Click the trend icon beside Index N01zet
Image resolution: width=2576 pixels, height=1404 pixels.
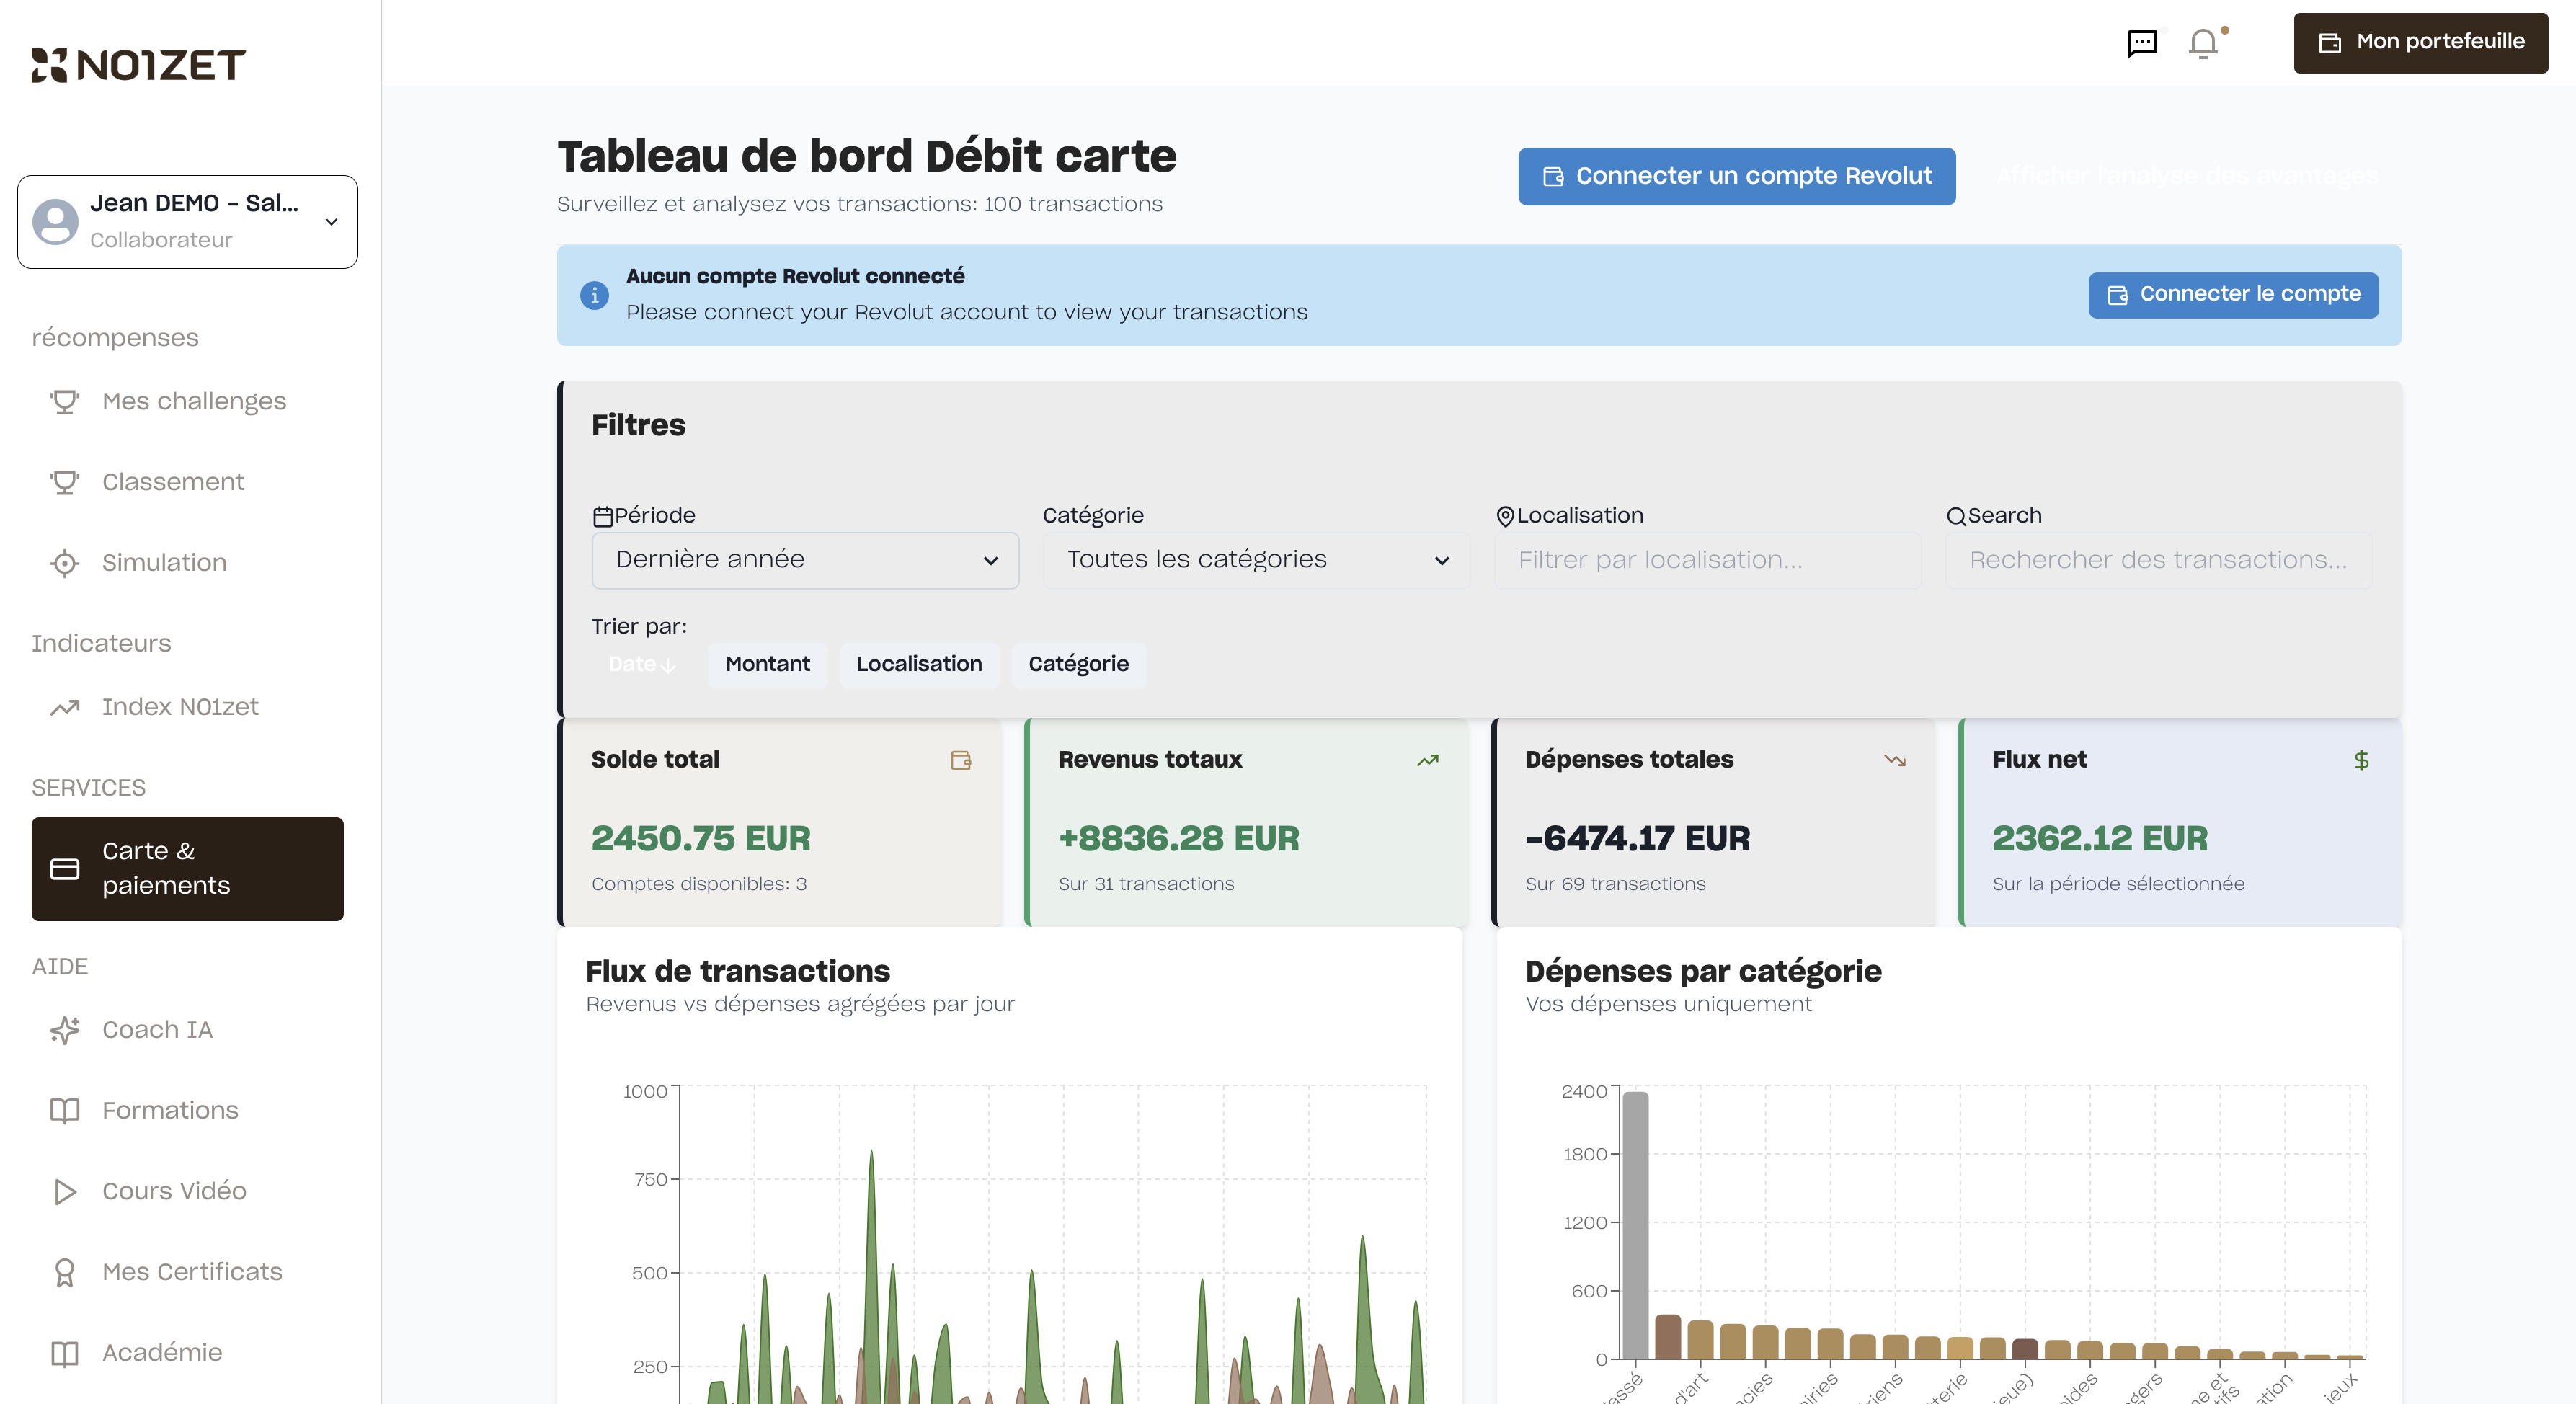tap(65, 708)
